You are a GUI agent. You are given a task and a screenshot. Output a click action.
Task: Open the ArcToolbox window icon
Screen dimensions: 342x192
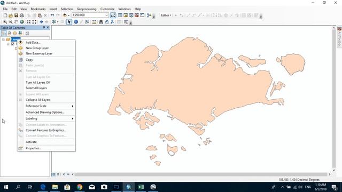pos(137,15)
